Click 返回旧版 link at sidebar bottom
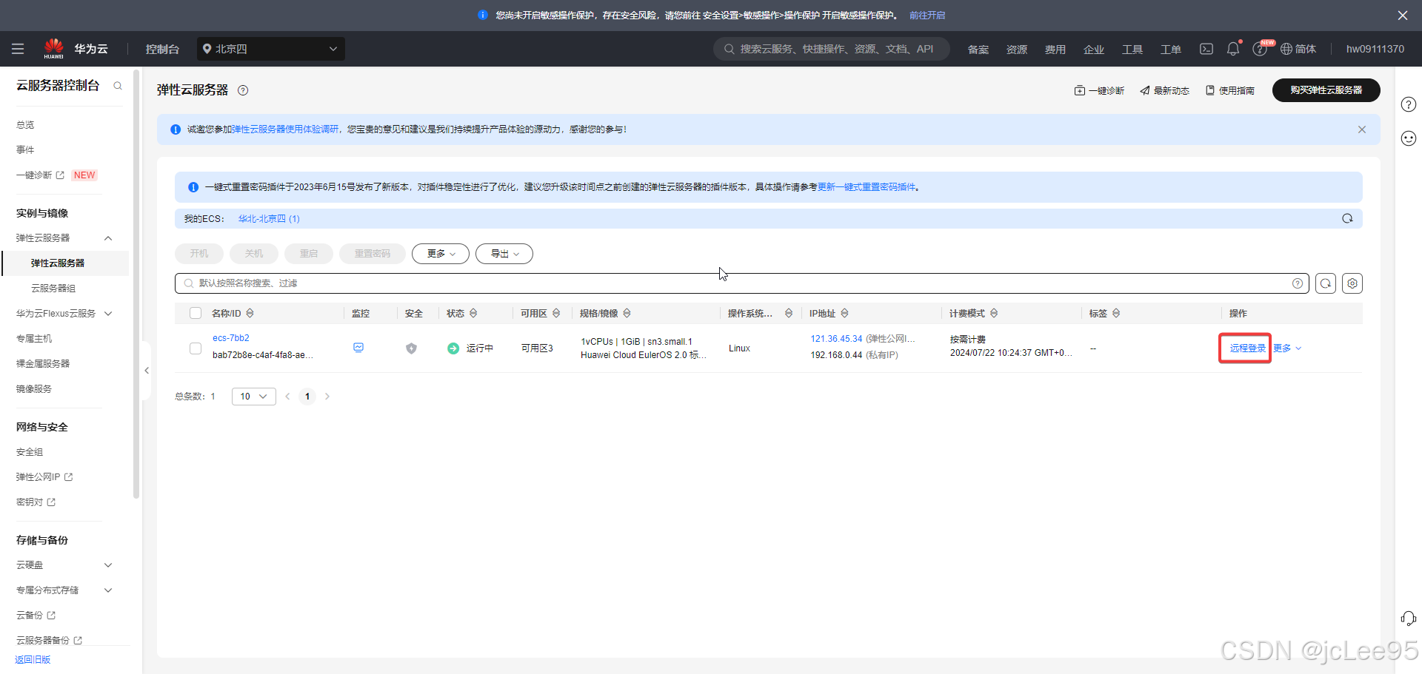 coord(33,660)
